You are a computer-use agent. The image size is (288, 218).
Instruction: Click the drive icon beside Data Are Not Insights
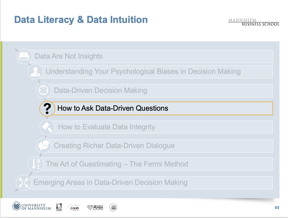pos(24,56)
